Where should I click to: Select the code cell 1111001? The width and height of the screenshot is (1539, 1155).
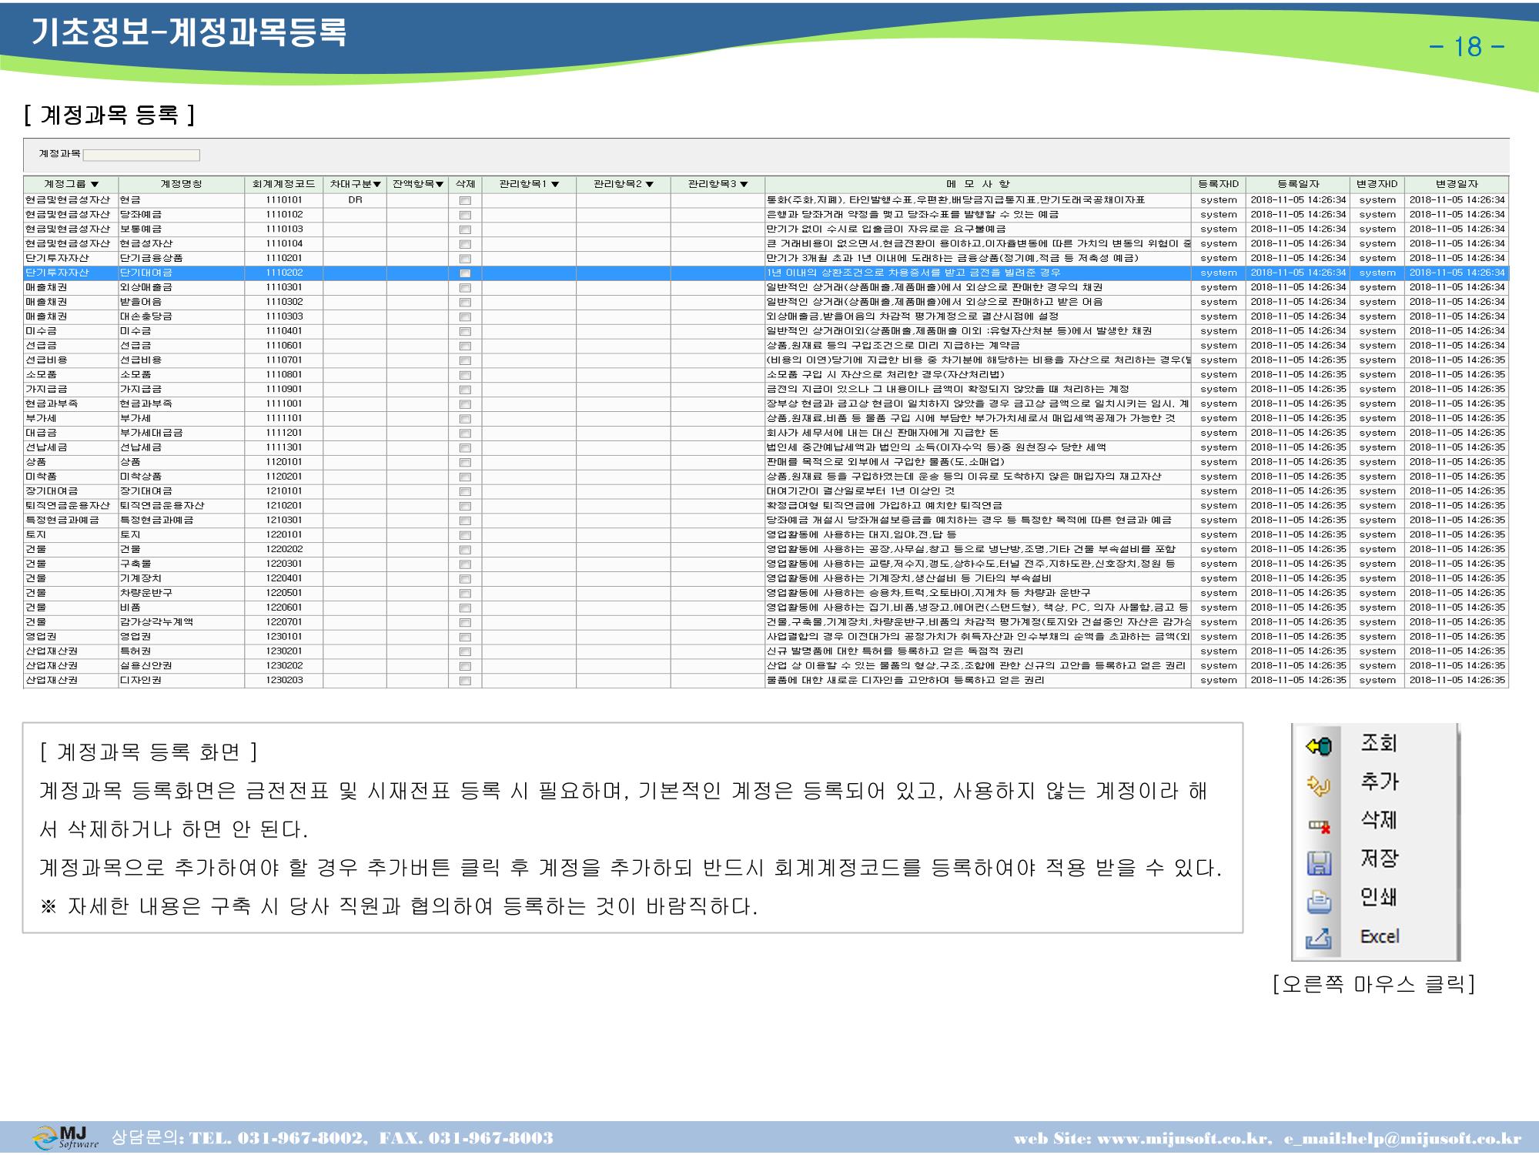point(284,404)
